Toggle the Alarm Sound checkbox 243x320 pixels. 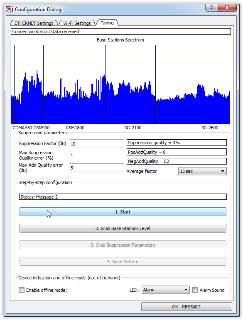pos(195,290)
